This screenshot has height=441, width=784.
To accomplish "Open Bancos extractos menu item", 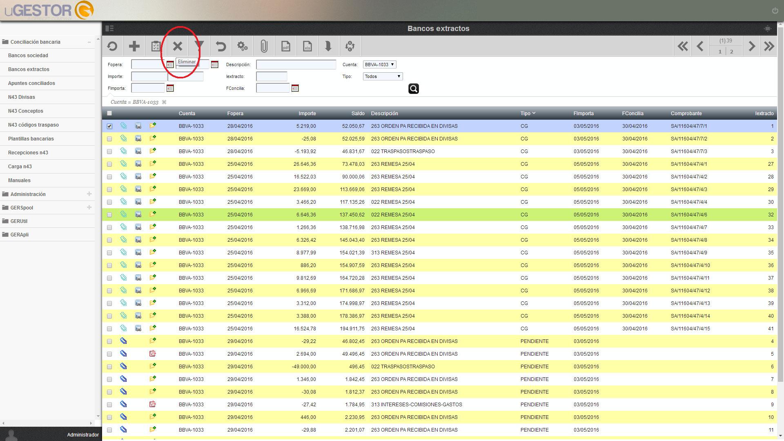I will (29, 69).
